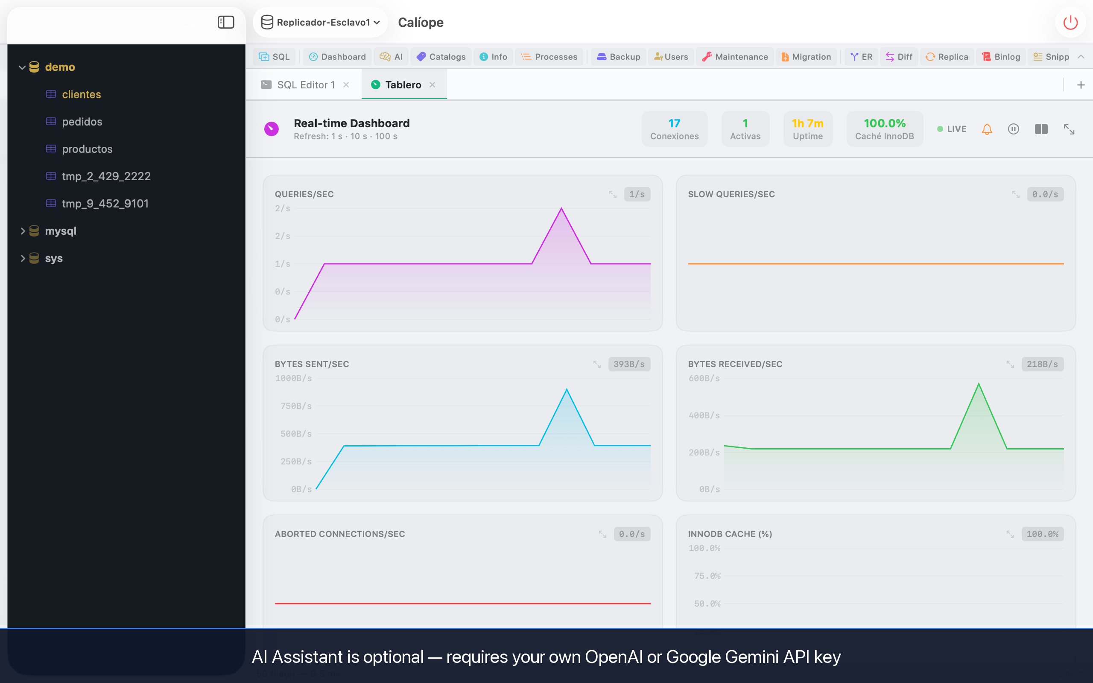Open the Backup tool
The image size is (1093, 683).
(618, 57)
